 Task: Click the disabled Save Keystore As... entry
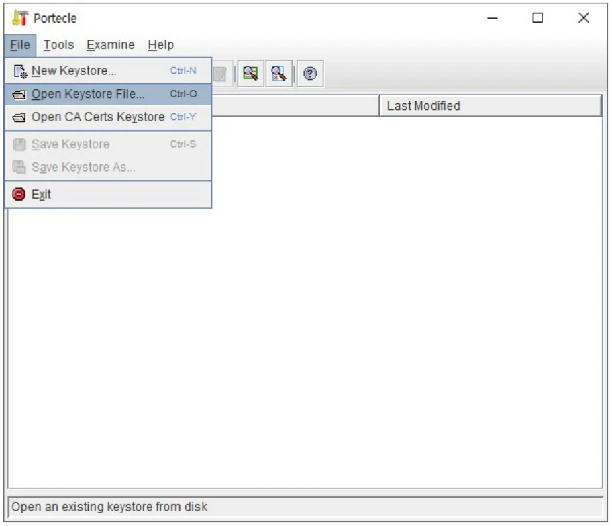(x=109, y=168)
